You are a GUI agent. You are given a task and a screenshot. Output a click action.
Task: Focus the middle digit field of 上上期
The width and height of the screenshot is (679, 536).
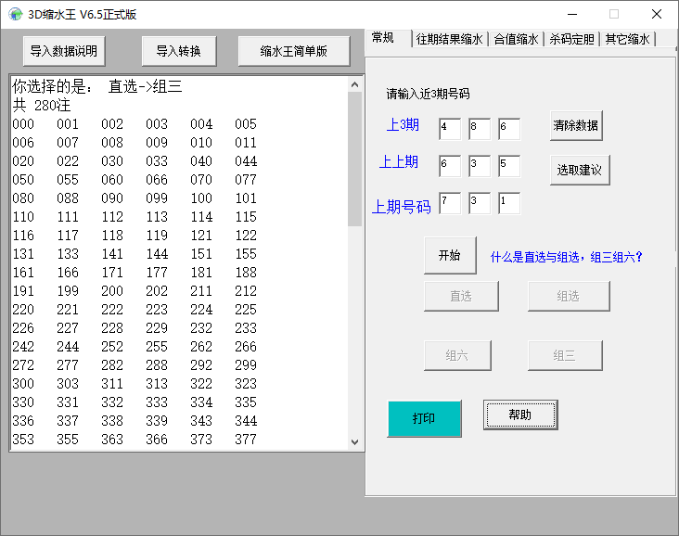tap(480, 166)
